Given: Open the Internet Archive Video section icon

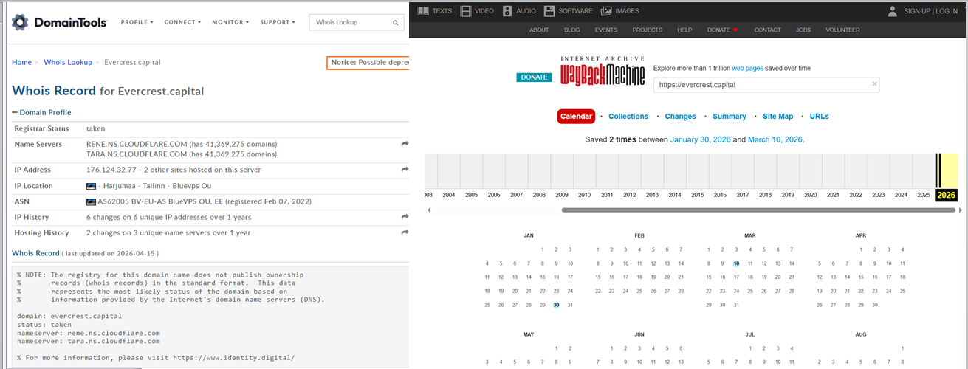Looking at the screenshot, I should (466, 11).
